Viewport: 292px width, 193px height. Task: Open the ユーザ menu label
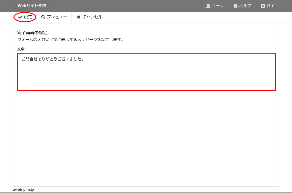tap(218, 6)
